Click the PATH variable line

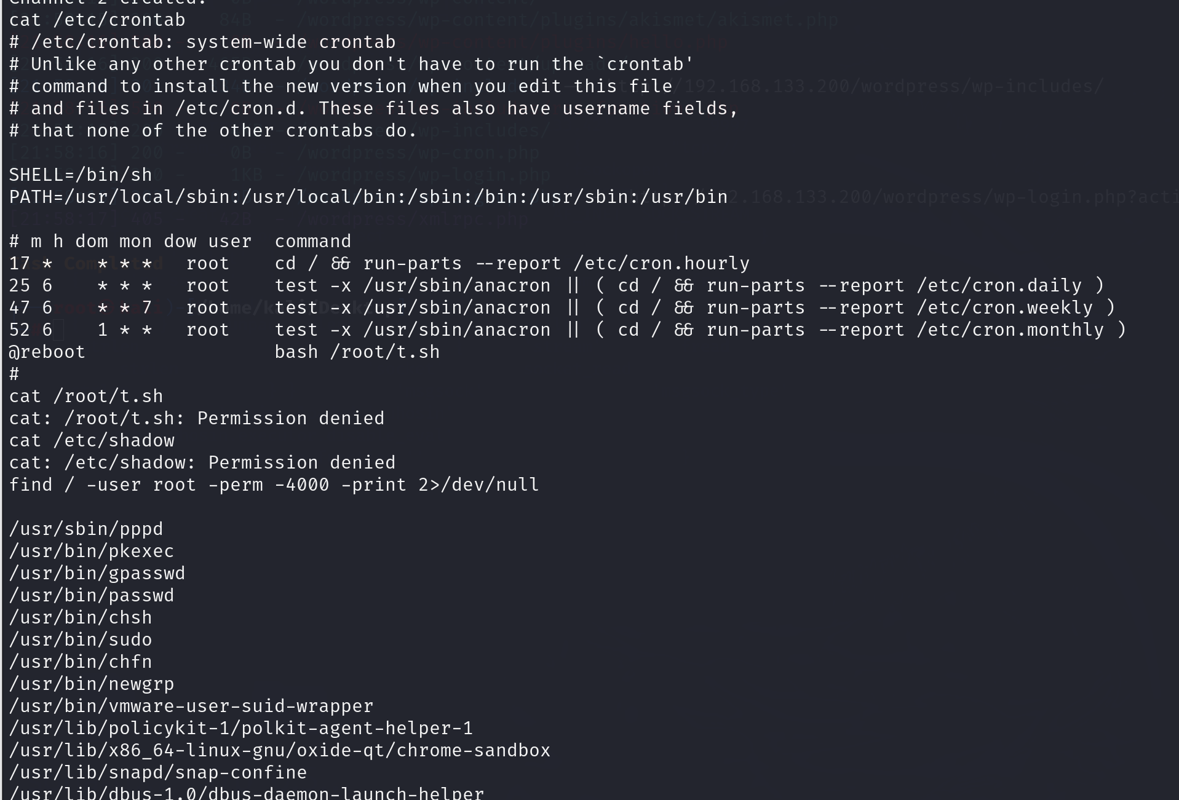tap(368, 197)
